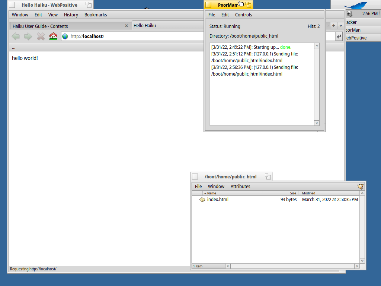Click Tracker horizontal scrollbar left arrow
The width and height of the screenshot is (381, 286).
click(x=228, y=266)
